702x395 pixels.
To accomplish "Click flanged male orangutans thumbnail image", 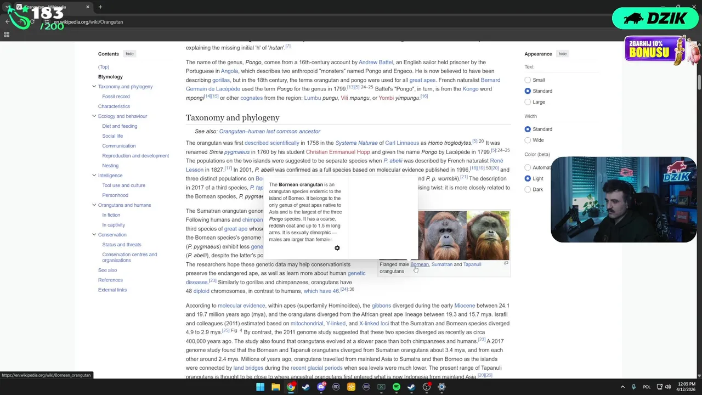I will point(444,235).
